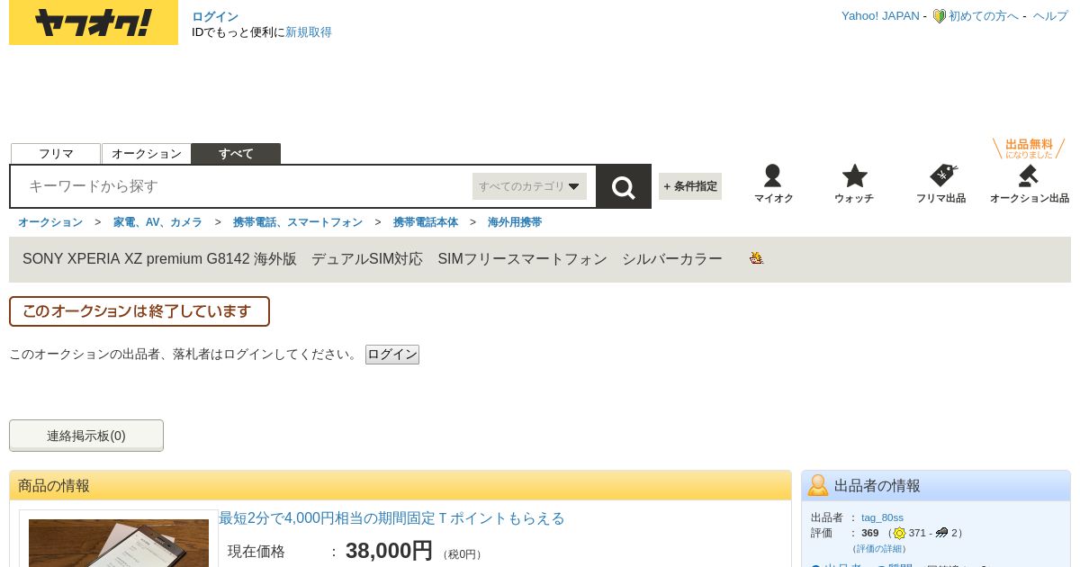Viewport: 1080px width, 567px height.
Task: Click the seller avatar icon in 出品者の情報
Action: click(818, 485)
